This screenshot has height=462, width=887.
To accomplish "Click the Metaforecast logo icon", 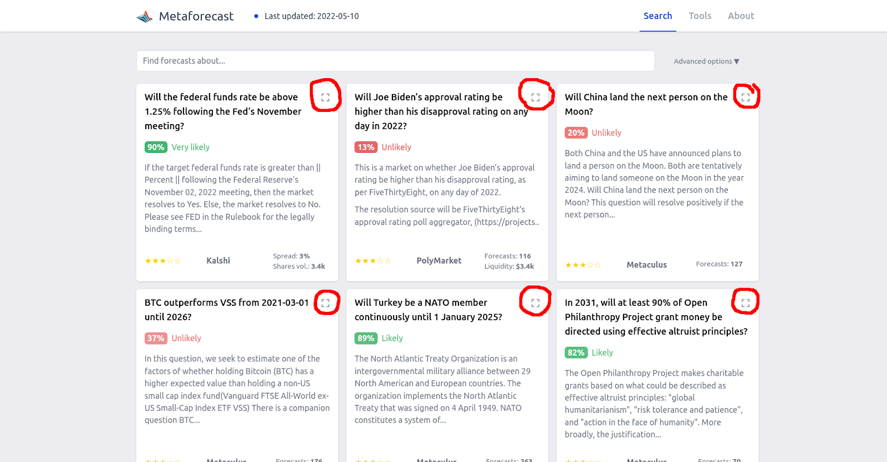I will 145,17.
